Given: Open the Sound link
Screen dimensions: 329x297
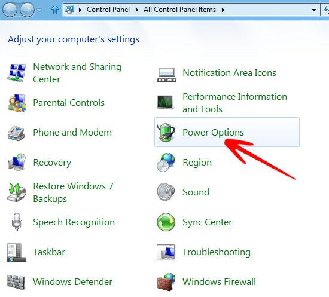Looking at the screenshot, I should 196,192.
